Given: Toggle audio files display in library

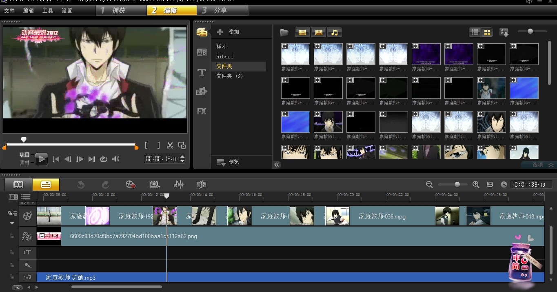Looking at the screenshot, I should point(335,32).
